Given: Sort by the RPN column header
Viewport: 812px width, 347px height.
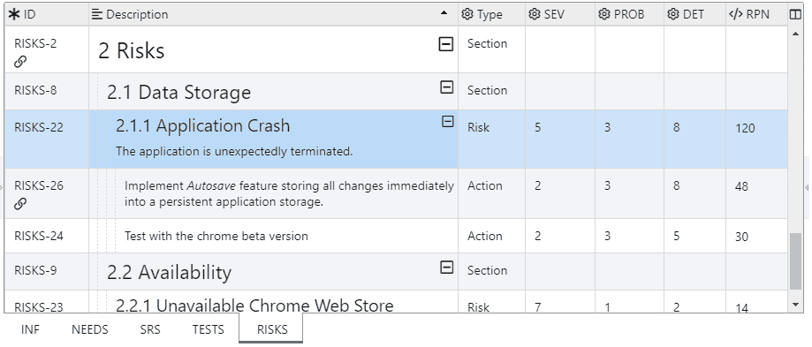Looking at the screenshot, I should (x=756, y=14).
